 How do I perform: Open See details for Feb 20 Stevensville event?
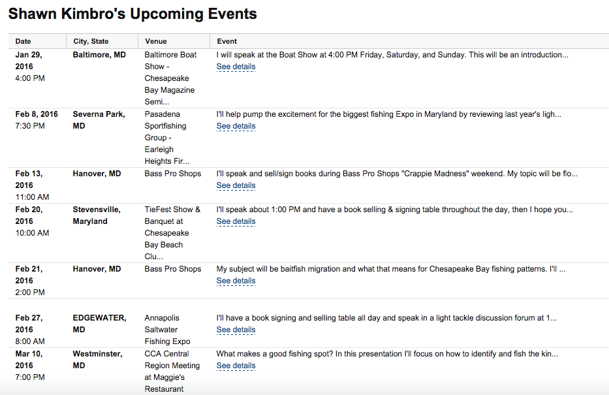(236, 221)
